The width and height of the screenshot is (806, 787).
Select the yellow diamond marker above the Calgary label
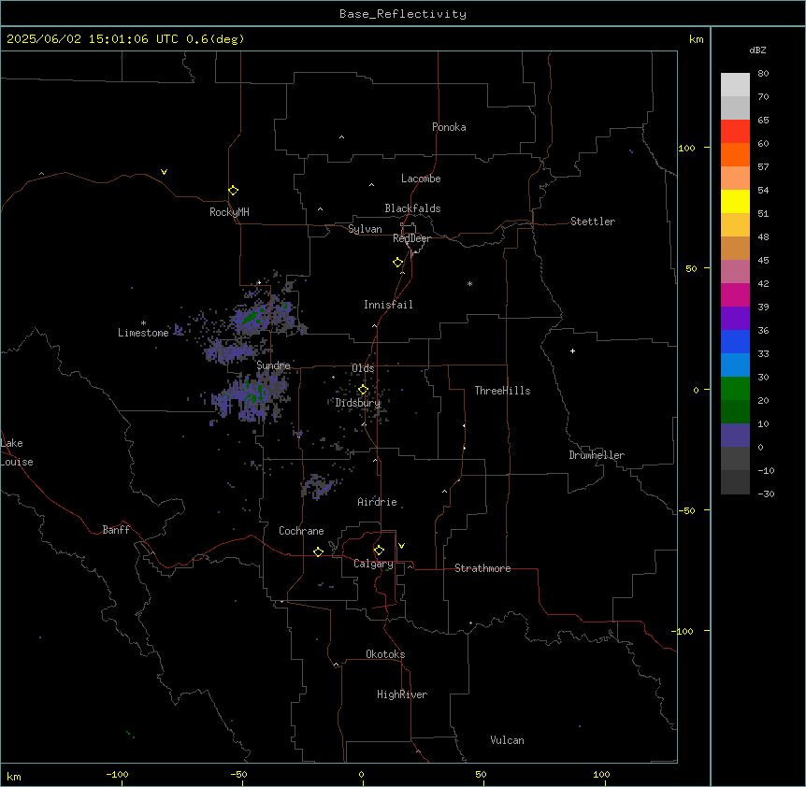click(x=379, y=551)
